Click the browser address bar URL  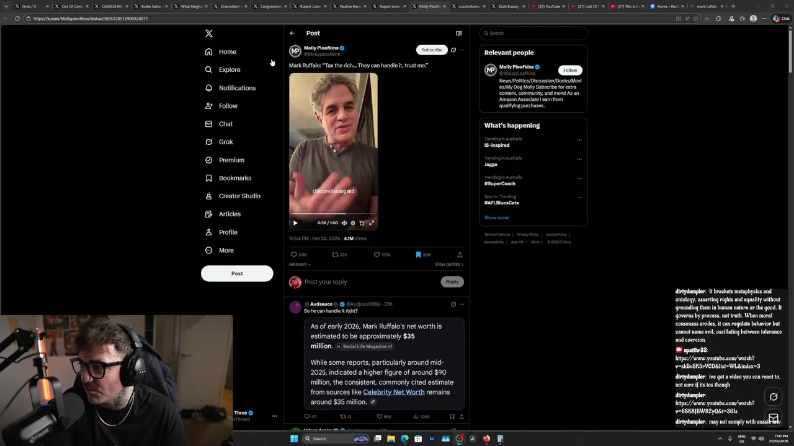click(x=91, y=19)
